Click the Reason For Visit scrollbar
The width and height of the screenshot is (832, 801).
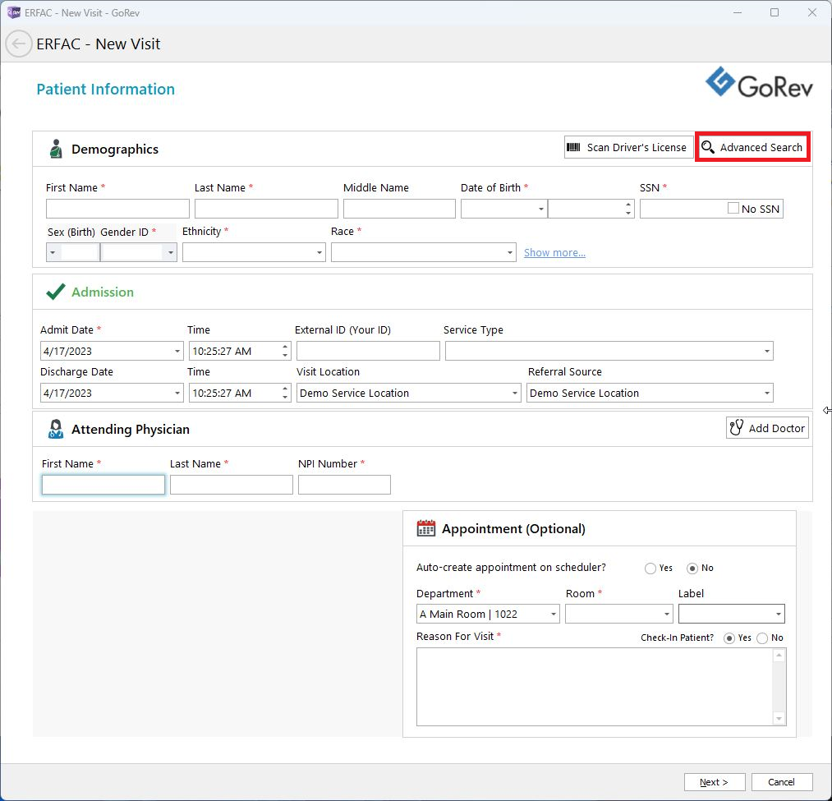tap(779, 687)
